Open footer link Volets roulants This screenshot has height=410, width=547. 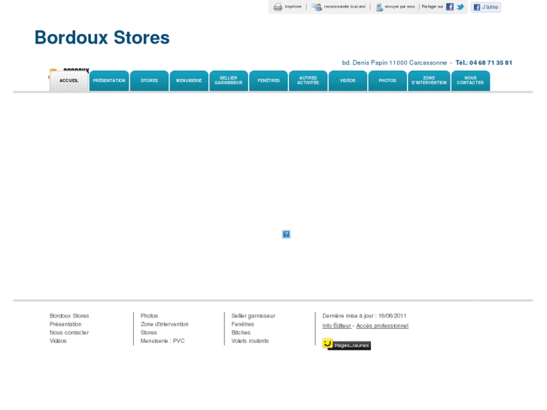pos(250,341)
